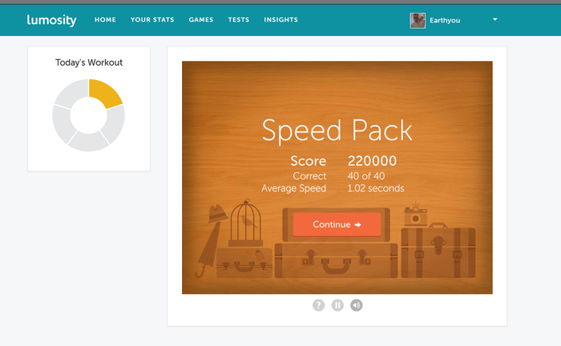Open the INSIGHTS page
The image size is (561, 346).
point(280,20)
